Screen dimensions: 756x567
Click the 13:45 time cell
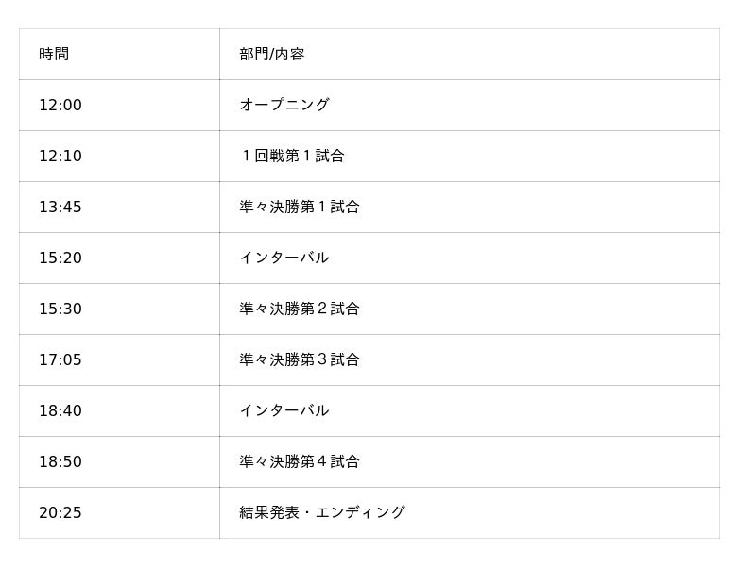pyautogui.click(x=60, y=208)
